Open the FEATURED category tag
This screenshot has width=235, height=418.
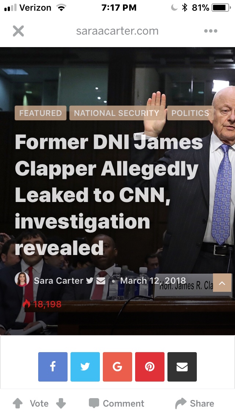coord(40,113)
